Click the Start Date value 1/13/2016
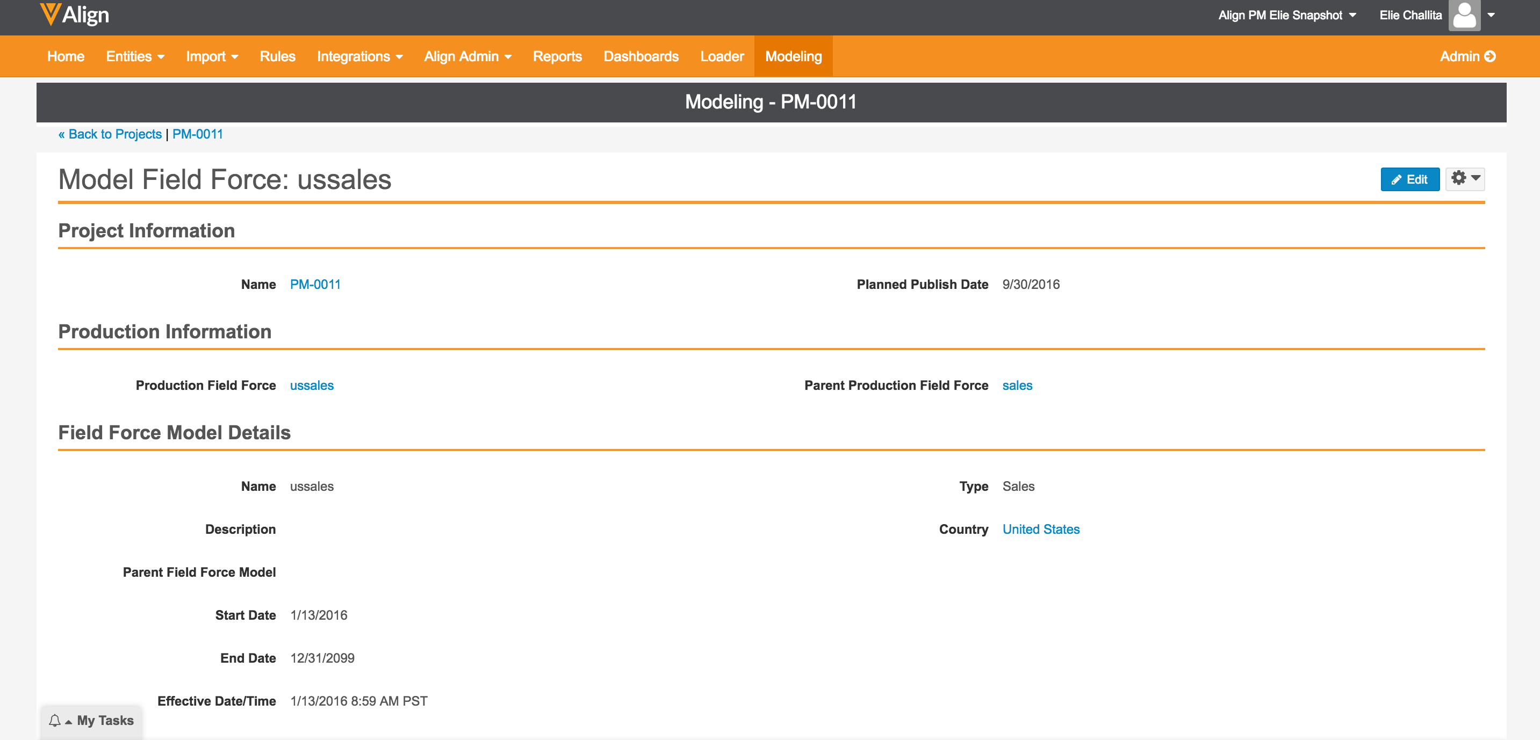 coord(319,615)
